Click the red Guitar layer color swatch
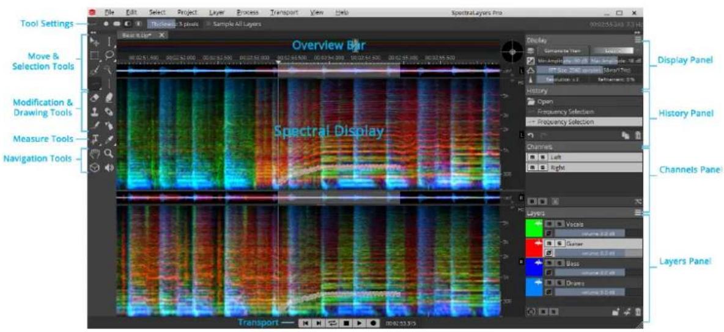Viewport: 724px width, 332px height. click(x=534, y=248)
